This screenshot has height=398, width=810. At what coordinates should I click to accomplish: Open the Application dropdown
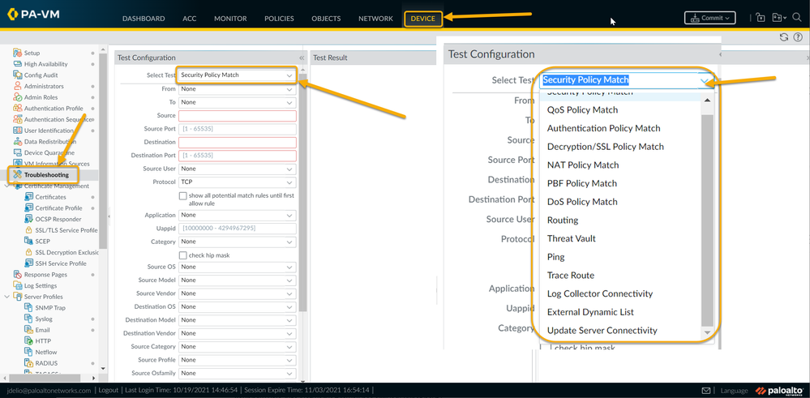pyautogui.click(x=237, y=216)
